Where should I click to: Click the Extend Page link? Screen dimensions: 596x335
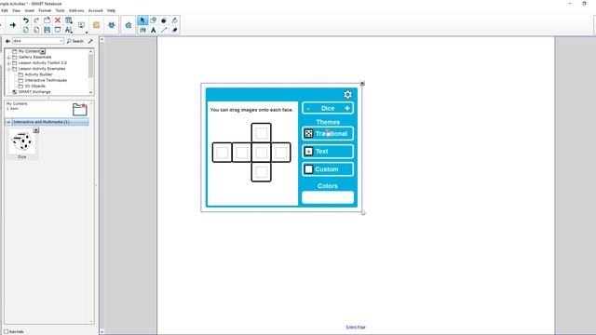coord(356,327)
